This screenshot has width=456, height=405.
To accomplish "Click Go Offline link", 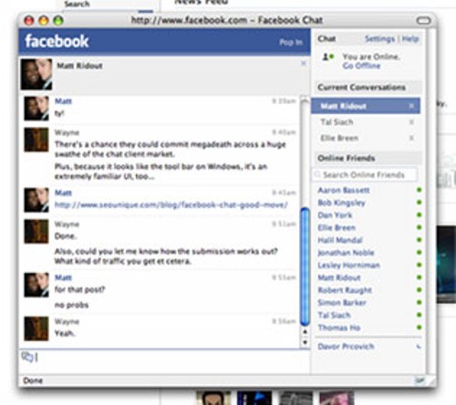I will point(361,66).
